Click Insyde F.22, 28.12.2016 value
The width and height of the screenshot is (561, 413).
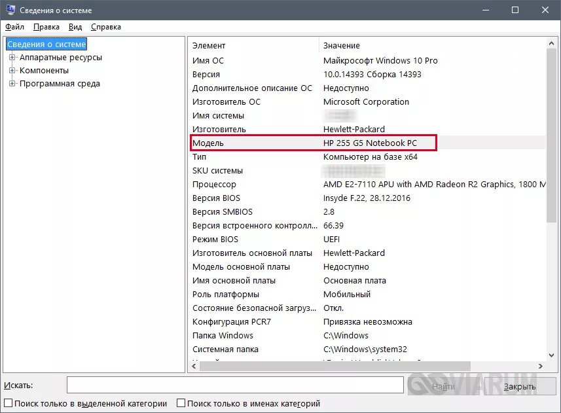coord(367,198)
